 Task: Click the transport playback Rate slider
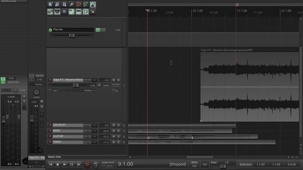point(223,166)
